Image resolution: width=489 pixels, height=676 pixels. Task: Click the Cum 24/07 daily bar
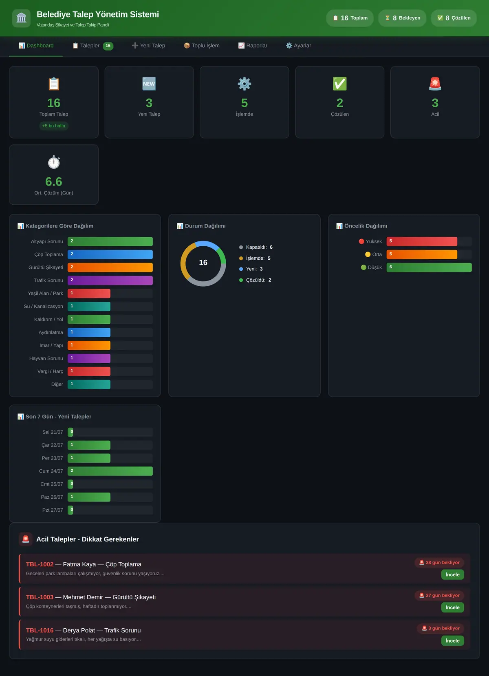(110, 471)
